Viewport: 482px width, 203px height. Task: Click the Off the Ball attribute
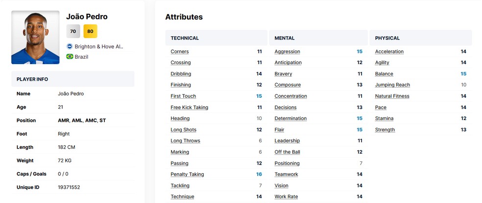[287, 152]
